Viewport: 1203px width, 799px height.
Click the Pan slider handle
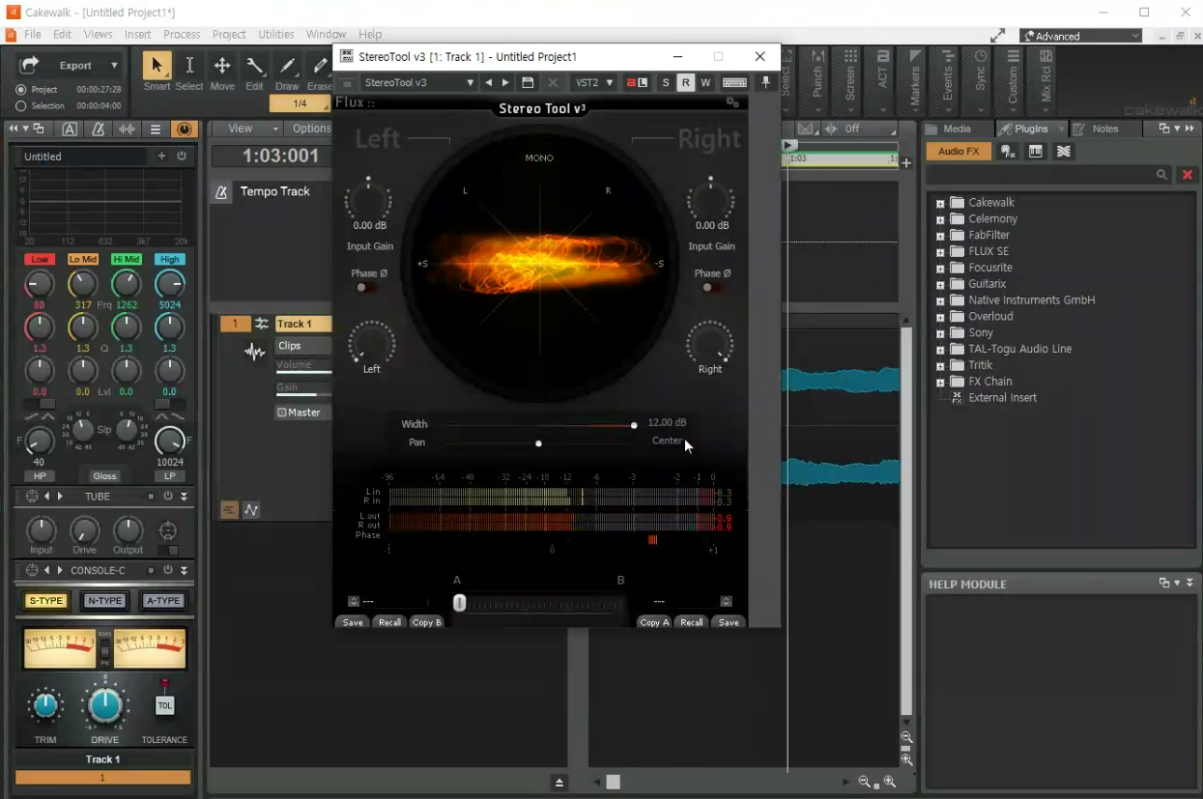point(538,443)
